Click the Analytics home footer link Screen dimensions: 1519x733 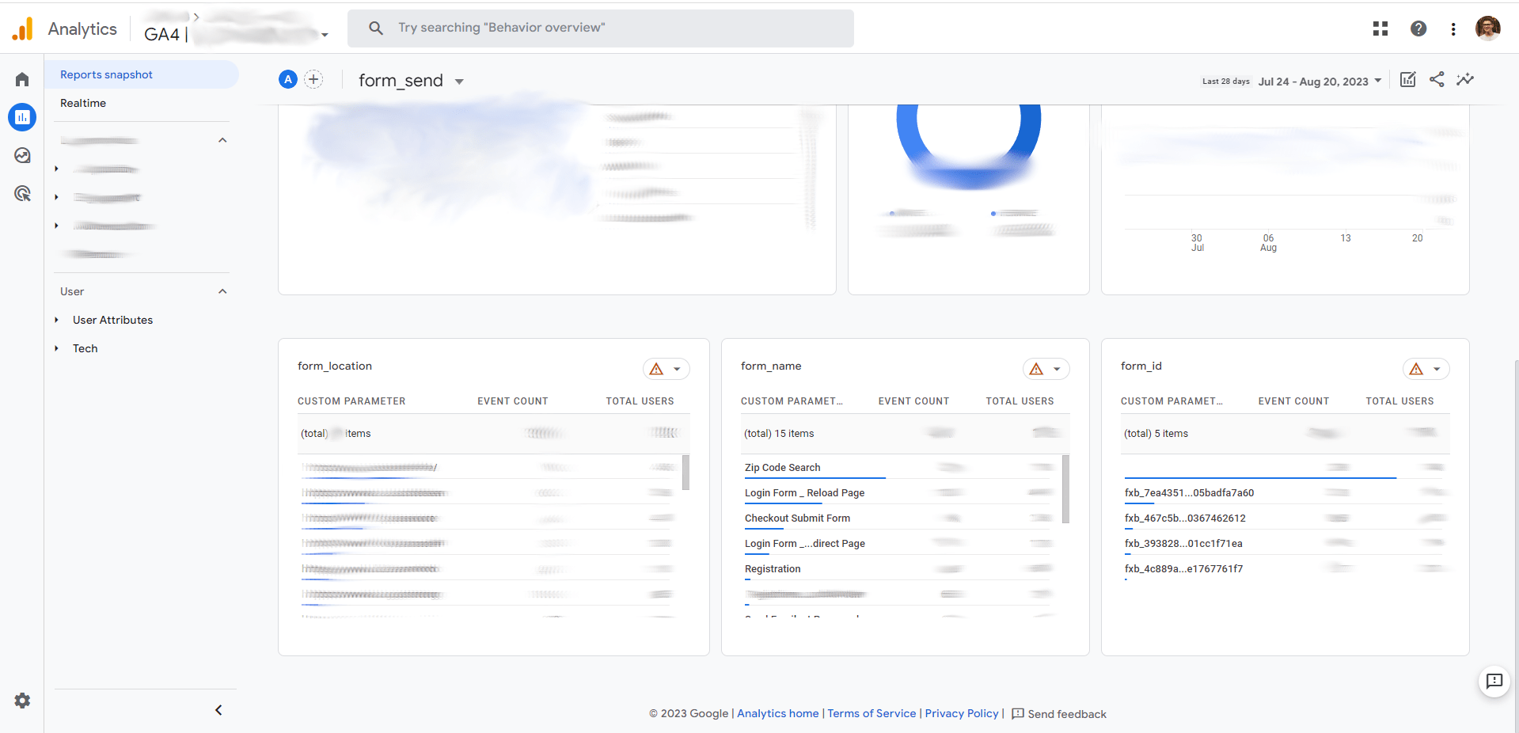pos(778,713)
